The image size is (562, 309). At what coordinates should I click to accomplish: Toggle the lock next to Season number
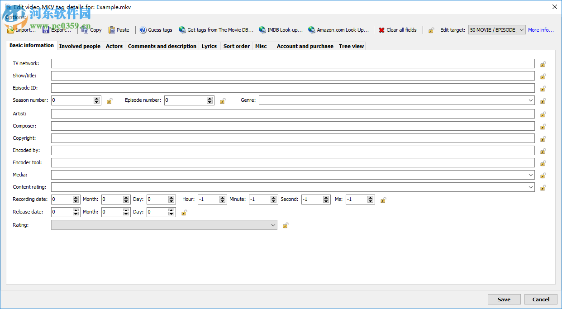click(x=110, y=100)
